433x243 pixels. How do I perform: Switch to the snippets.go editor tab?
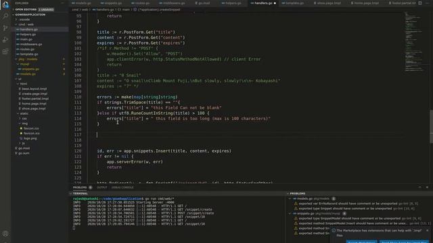point(111,3)
